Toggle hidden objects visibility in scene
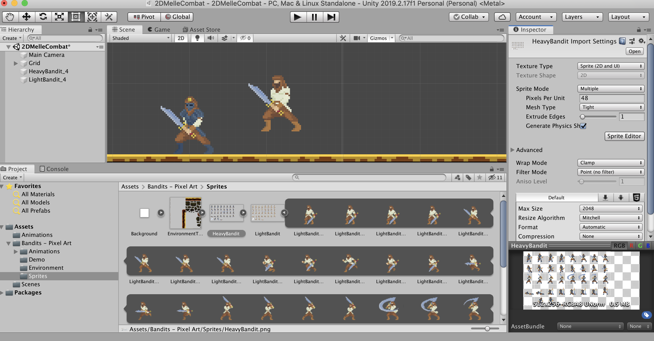Image resolution: width=654 pixels, height=341 pixels. point(245,38)
